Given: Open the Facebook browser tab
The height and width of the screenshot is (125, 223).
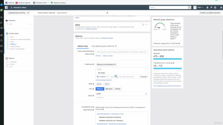Looking at the screenshot, I should coord(10,3).
